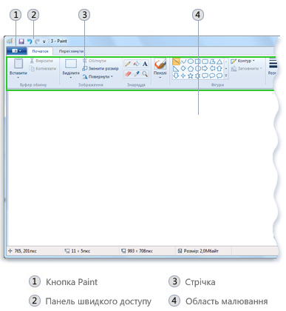
Task: Select the Fill with color bucket tool
Action: click(x=136, y=64)
